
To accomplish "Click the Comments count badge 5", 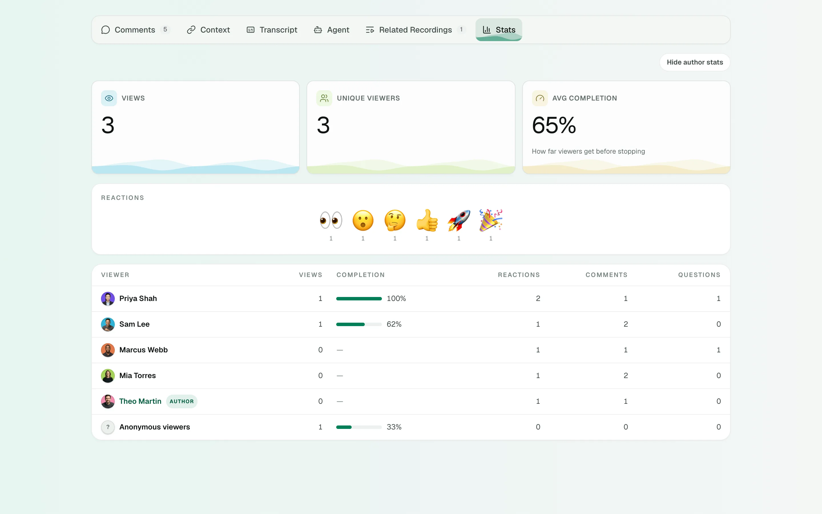I will [165, 30].
